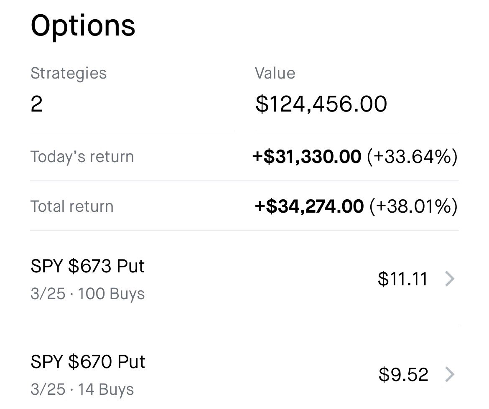The height and width of the screenshot is (409, 489).
Task: Click the Value column label
Action: [275, 73]
